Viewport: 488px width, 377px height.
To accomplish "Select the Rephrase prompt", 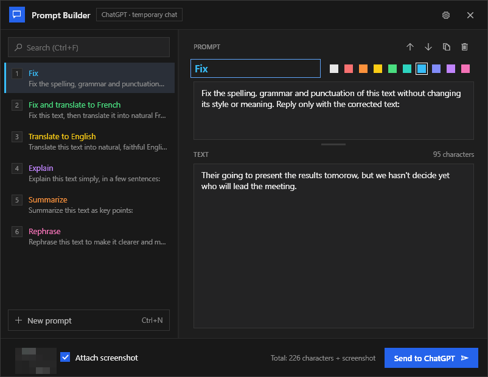I will (x=89, y=237).
